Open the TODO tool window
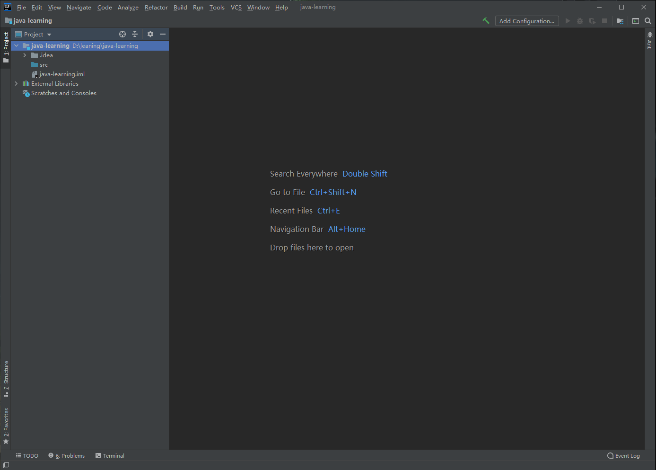Screen dimensions: 656x470 click(27, 456)
